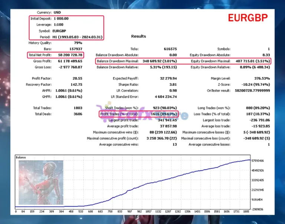Select Total Deals value 3606
Image resolution: width=285 pixels, height=224 pixels.
pyautogui.click(x=78, y=114)
